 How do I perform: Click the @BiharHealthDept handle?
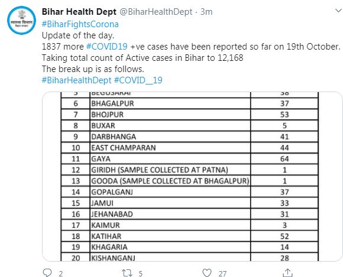(x=156, y=12)
